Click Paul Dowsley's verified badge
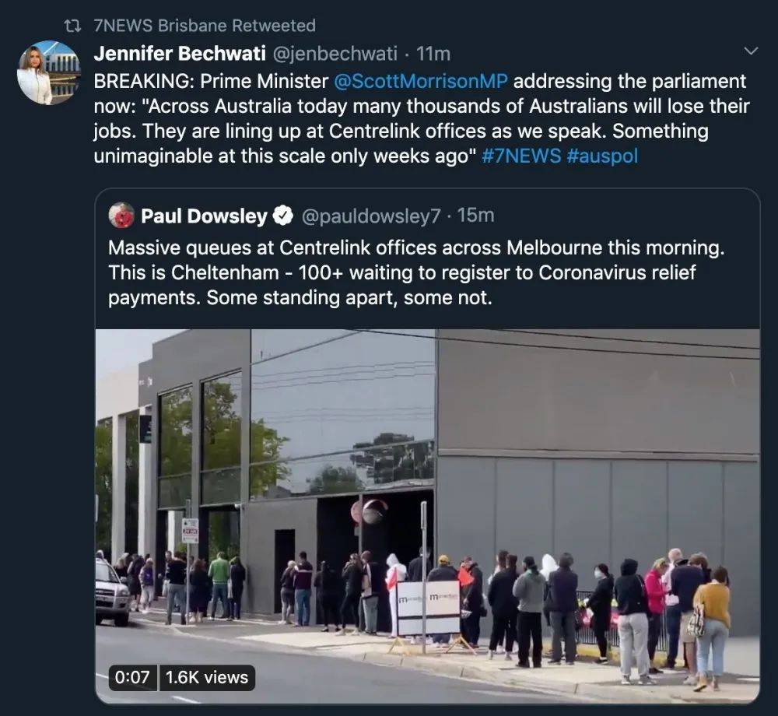 pos(283,216)
